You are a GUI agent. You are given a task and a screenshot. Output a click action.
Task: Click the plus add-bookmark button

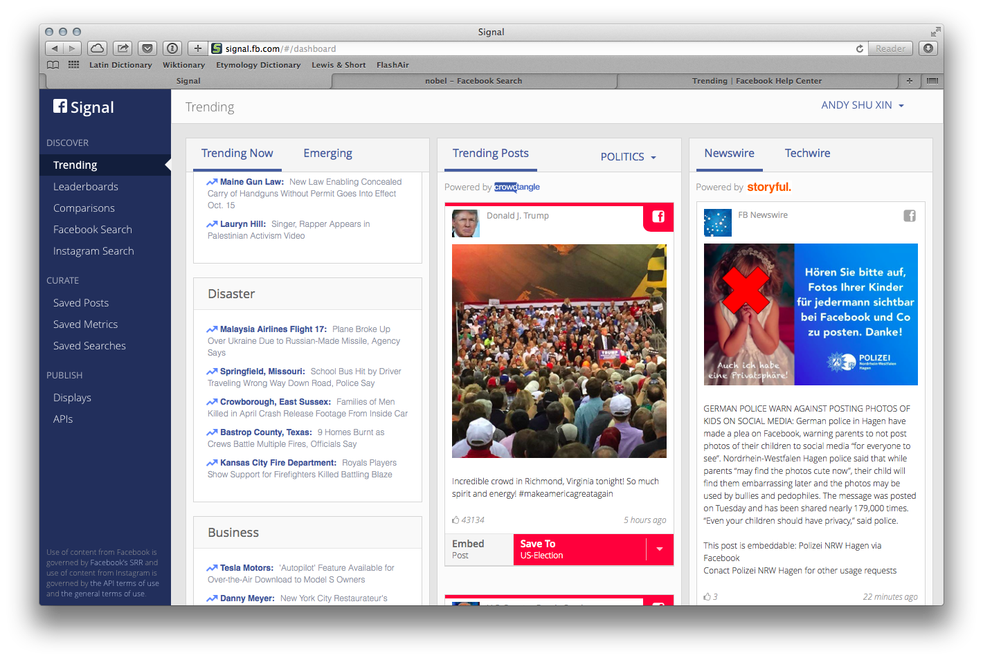point(198,48)
